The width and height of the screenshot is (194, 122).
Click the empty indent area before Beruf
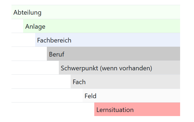29,54
